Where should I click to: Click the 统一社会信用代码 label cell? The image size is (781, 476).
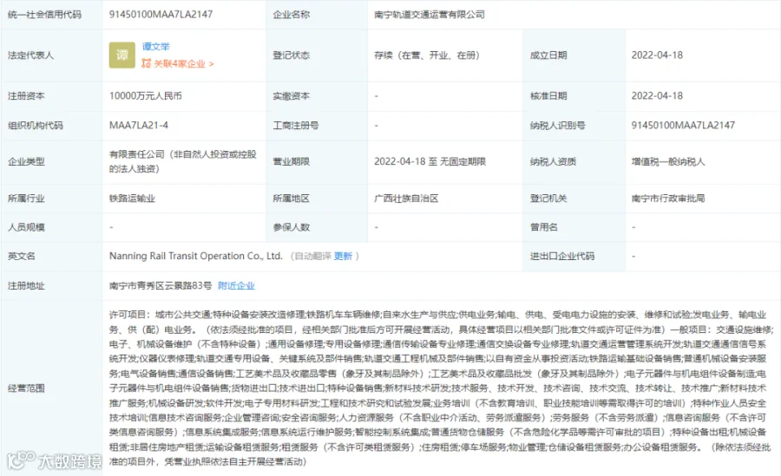[x=52, y=15]
